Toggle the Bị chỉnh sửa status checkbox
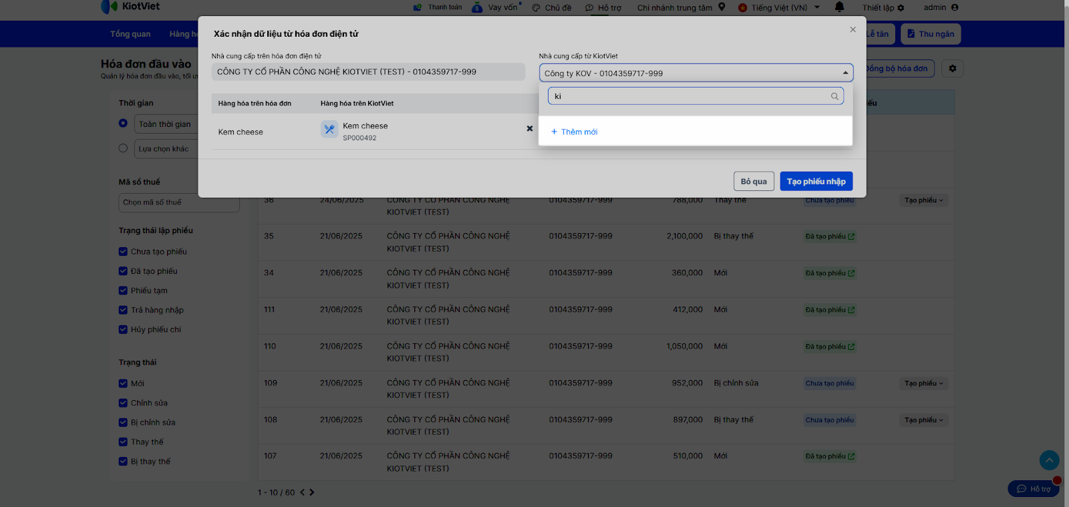The width and height of the screenshot is (1069, 507). [x=123, y=422]
